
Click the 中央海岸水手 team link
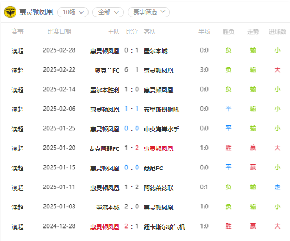161,129
